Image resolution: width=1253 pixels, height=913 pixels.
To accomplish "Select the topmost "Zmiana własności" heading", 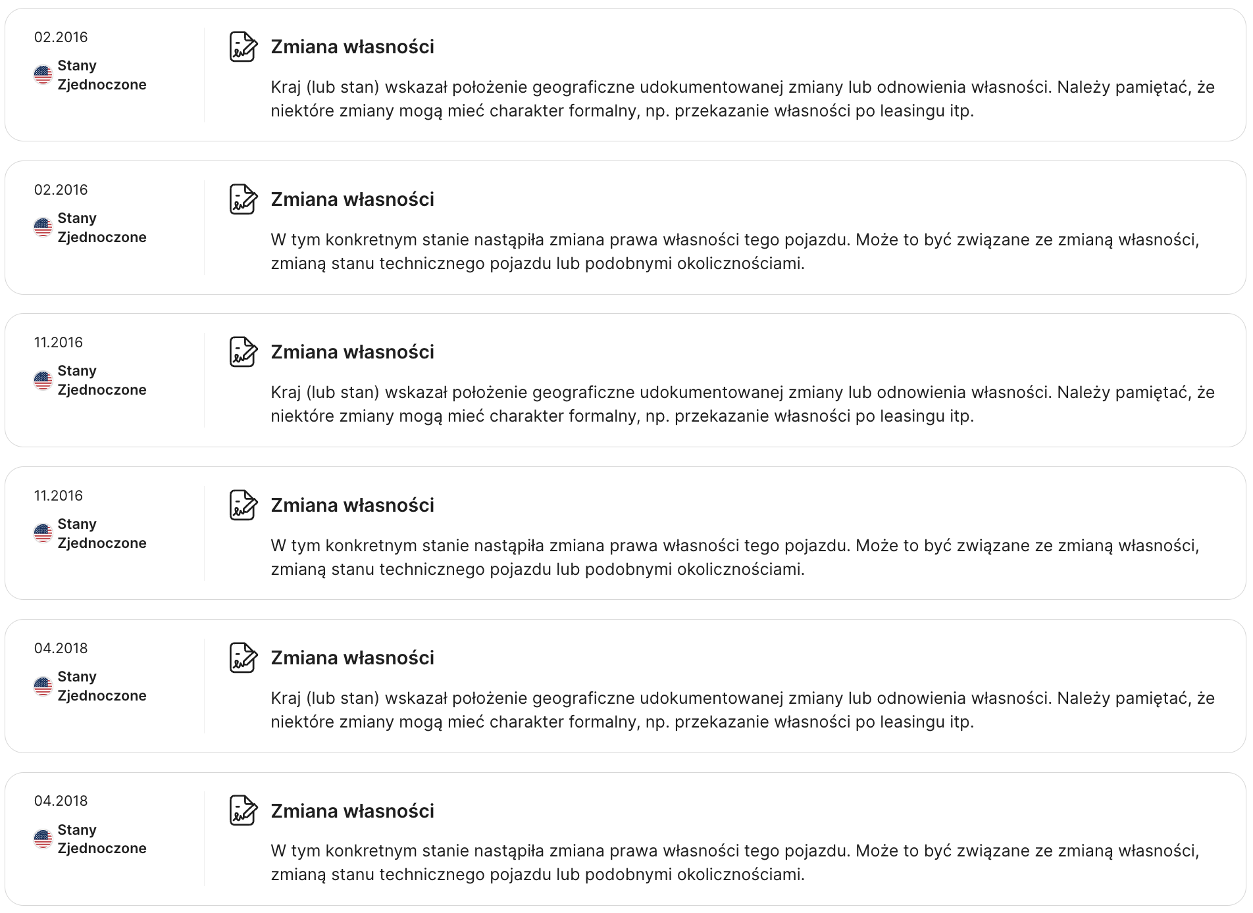I will (352, 47).
